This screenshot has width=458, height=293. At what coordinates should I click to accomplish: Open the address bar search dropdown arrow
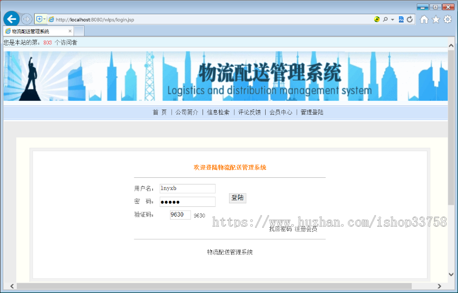click(392, 19)
